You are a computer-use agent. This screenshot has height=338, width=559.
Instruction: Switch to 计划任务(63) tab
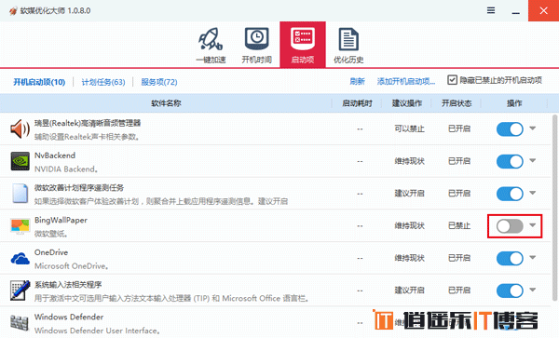click(103, 82)
